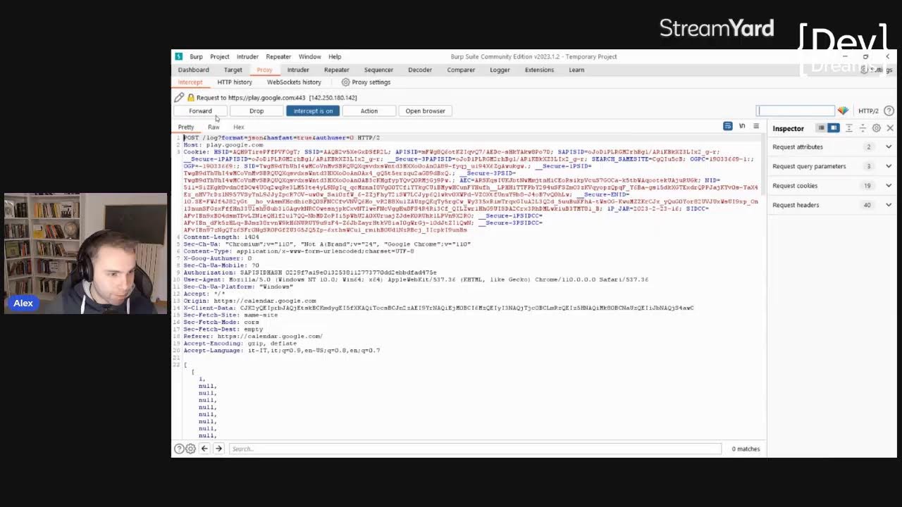
Task: Click the Alex webcam thumbnail
Action: (86, 253)
